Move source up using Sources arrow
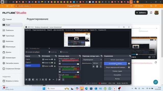 coord(53,80)
